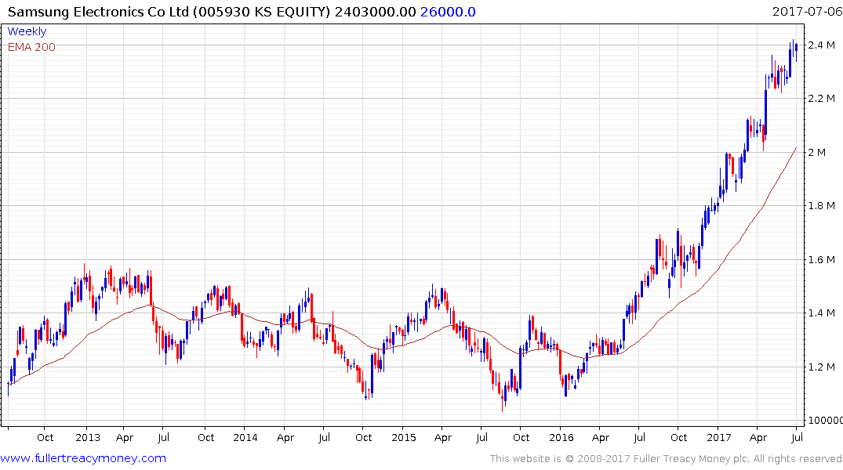Click the 1.4 M price axis label

[822, 313]
